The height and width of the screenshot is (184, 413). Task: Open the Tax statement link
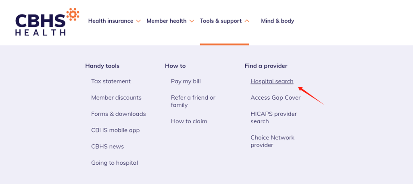[x=111, y=82]
